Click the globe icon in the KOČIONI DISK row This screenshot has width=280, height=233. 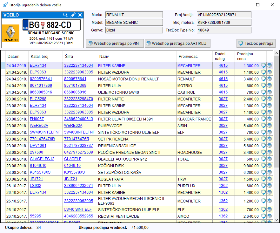(x=270, y=166)
